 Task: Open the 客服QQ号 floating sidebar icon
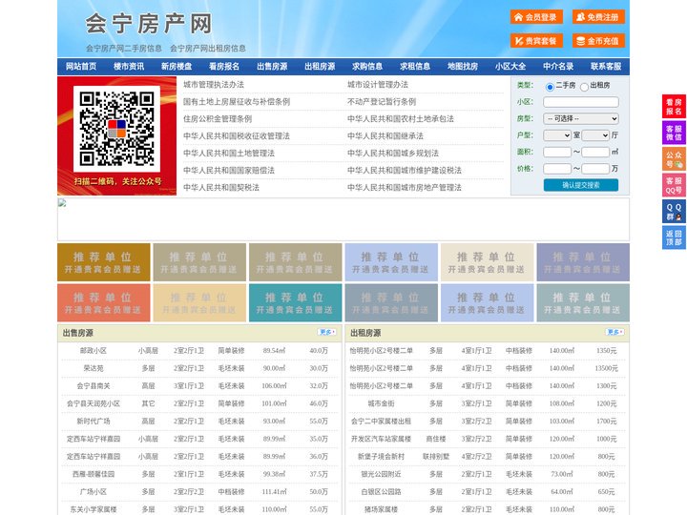point(674,185)
